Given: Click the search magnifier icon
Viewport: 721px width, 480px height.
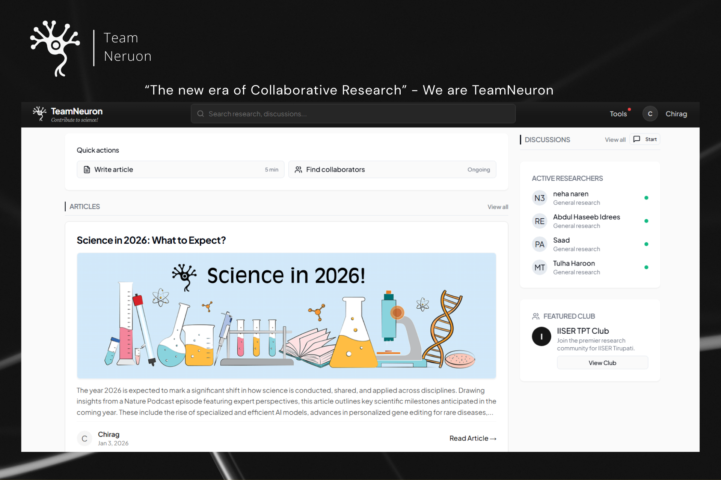Looking at the screenshot, I should coord(201,114).
